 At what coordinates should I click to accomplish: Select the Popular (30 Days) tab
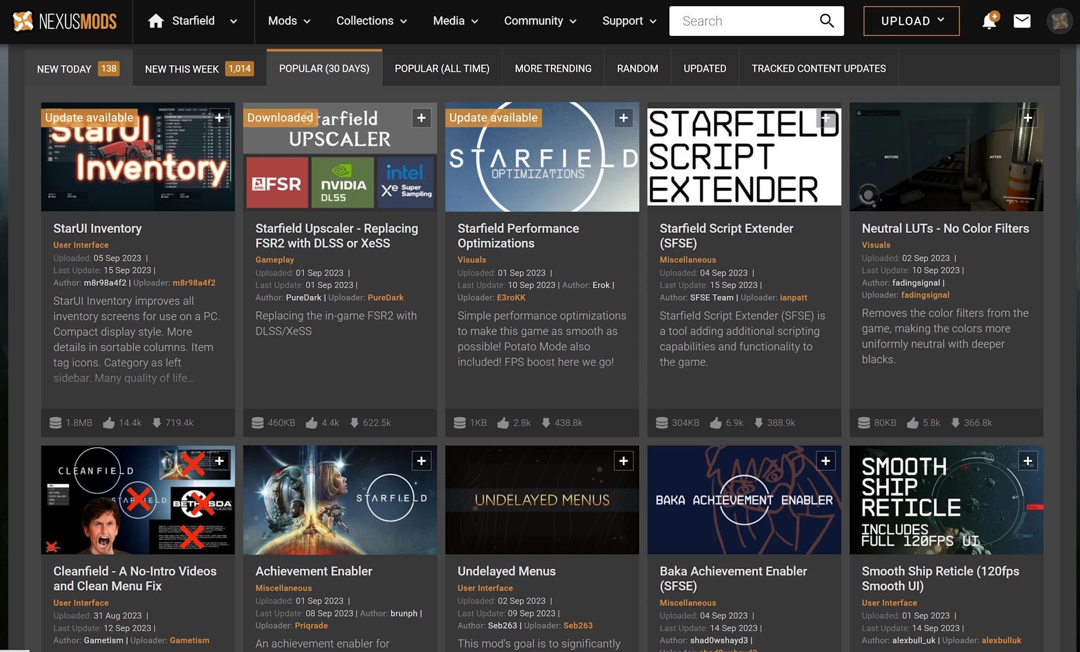click(324, 68)
